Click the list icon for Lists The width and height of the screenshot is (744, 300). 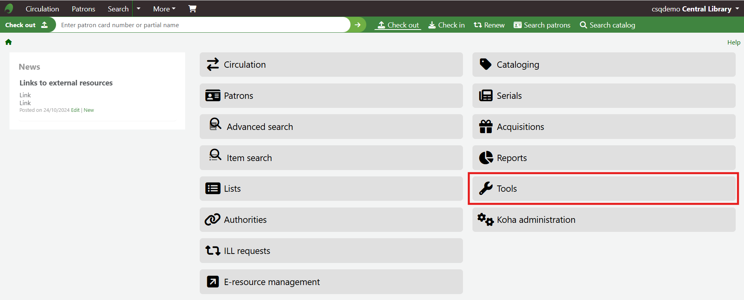[x=213, y=189]
